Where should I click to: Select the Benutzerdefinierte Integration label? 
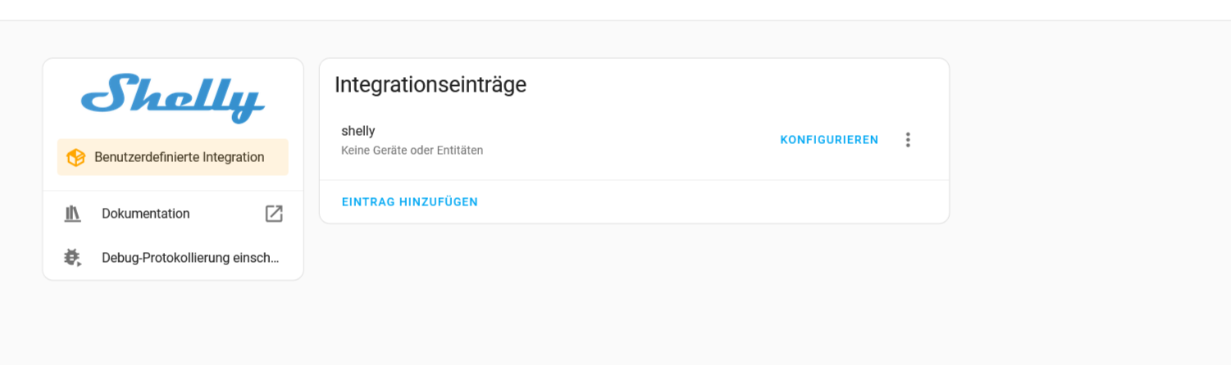[x=179, y=157]
